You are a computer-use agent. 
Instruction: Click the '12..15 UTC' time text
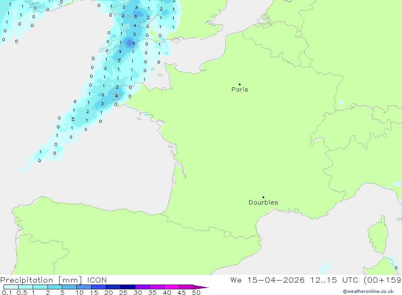click(x=334, y=280)
